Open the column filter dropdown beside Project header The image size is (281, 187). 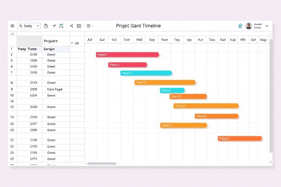click(72, 43)
